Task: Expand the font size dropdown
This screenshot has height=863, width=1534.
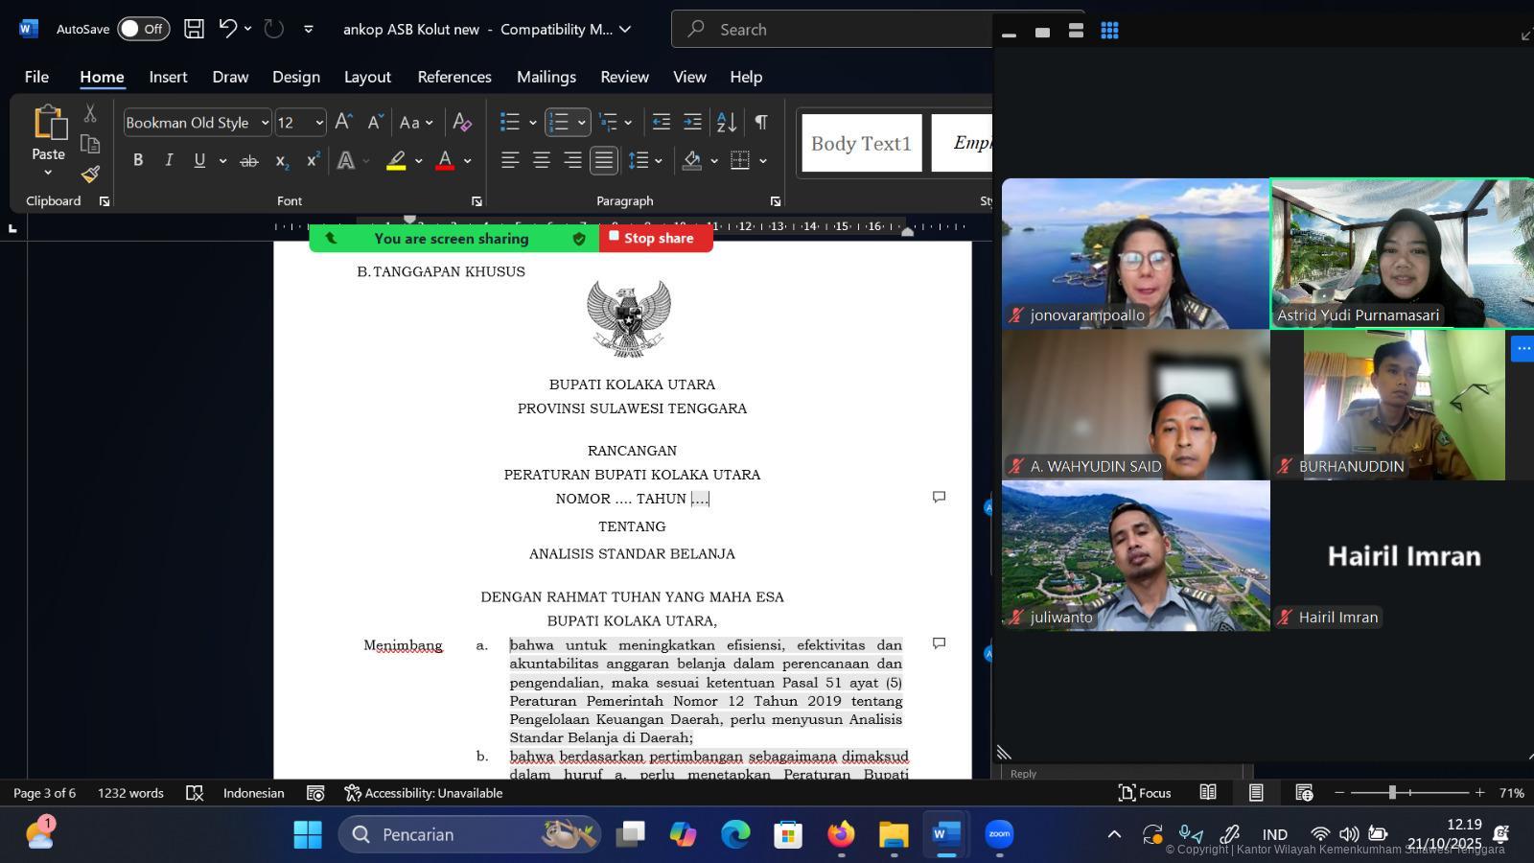Action: click(x=319, y=123)
